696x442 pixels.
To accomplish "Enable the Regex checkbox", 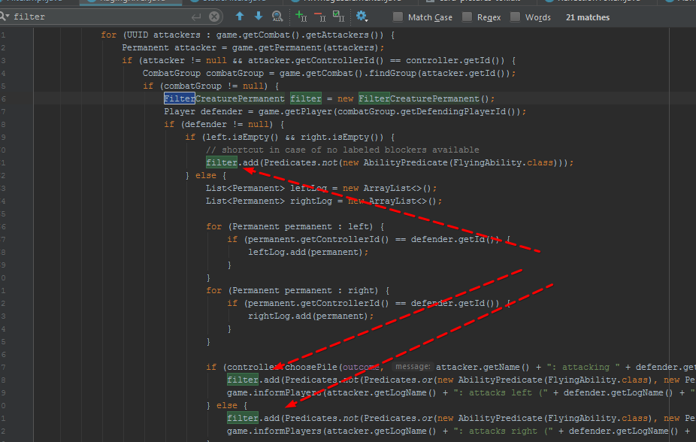I will click(x=467, y=17).
